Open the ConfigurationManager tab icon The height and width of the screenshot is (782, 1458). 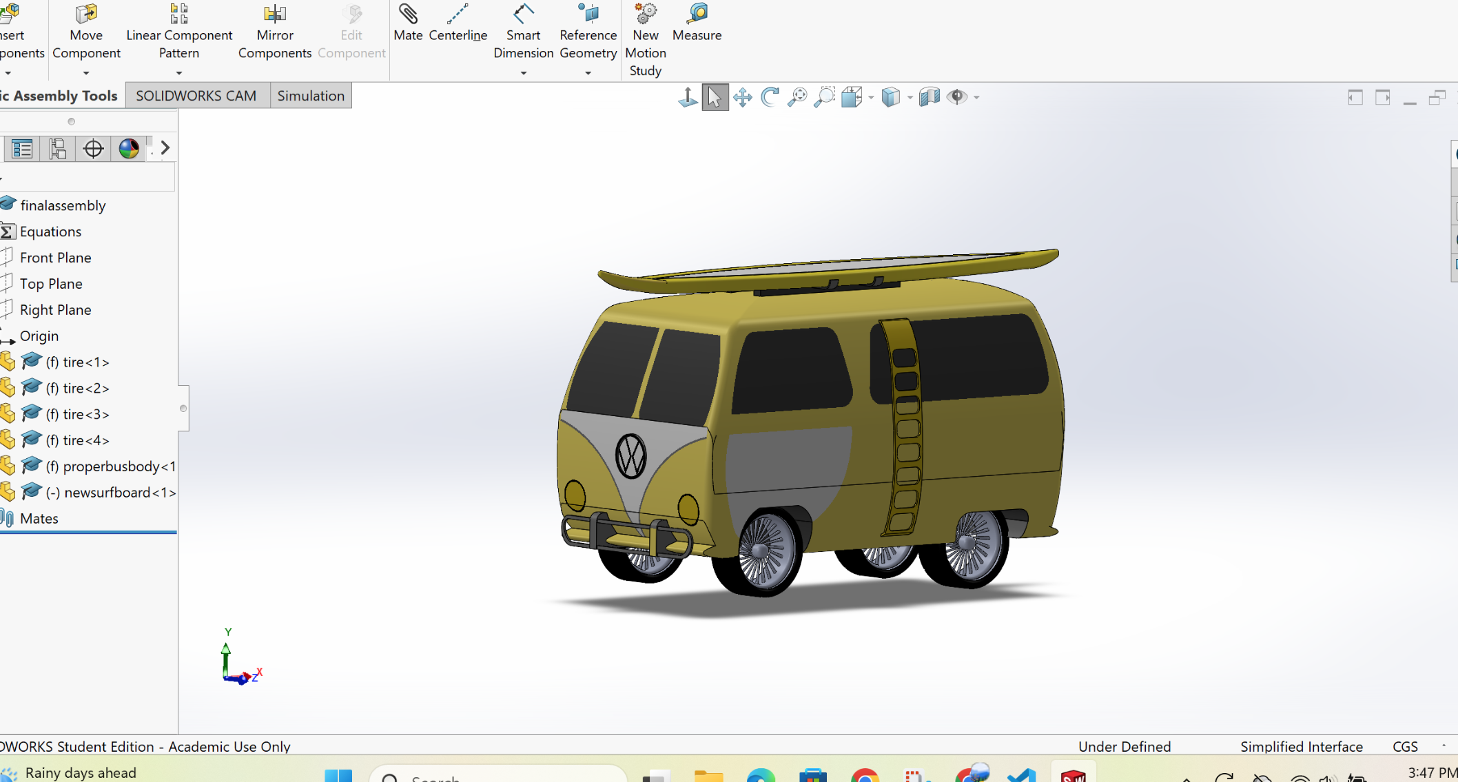coord(58,149)
